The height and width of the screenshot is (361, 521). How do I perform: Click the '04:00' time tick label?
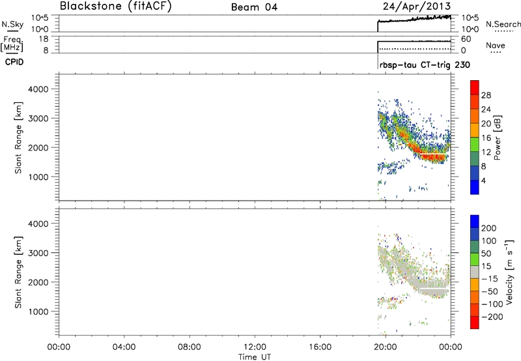pos(124,347)
